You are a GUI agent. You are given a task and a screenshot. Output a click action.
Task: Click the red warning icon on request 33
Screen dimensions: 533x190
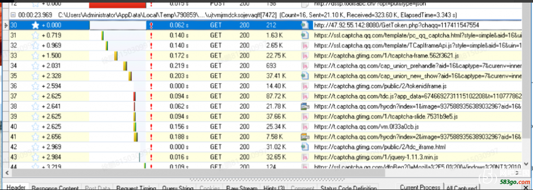(151, 55)
